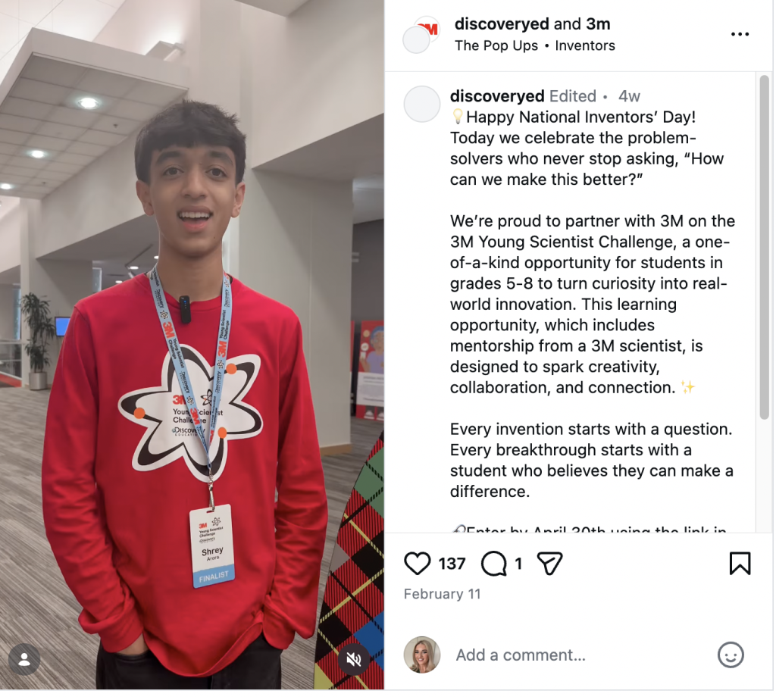Click the February 11 post date
This screenshot has width=776, height=697.
[442, 594]
